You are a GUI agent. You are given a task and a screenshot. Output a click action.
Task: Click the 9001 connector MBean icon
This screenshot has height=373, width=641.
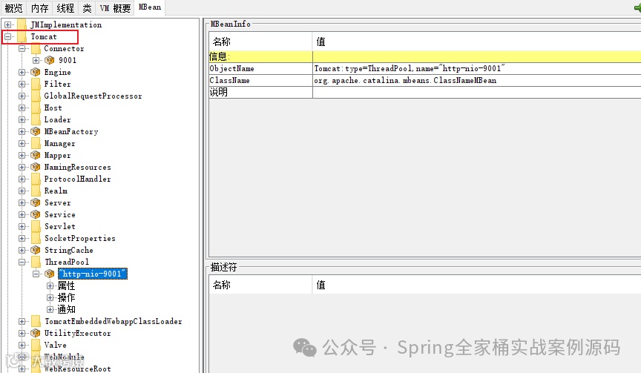pyautogui.click(x=50, y=61)
